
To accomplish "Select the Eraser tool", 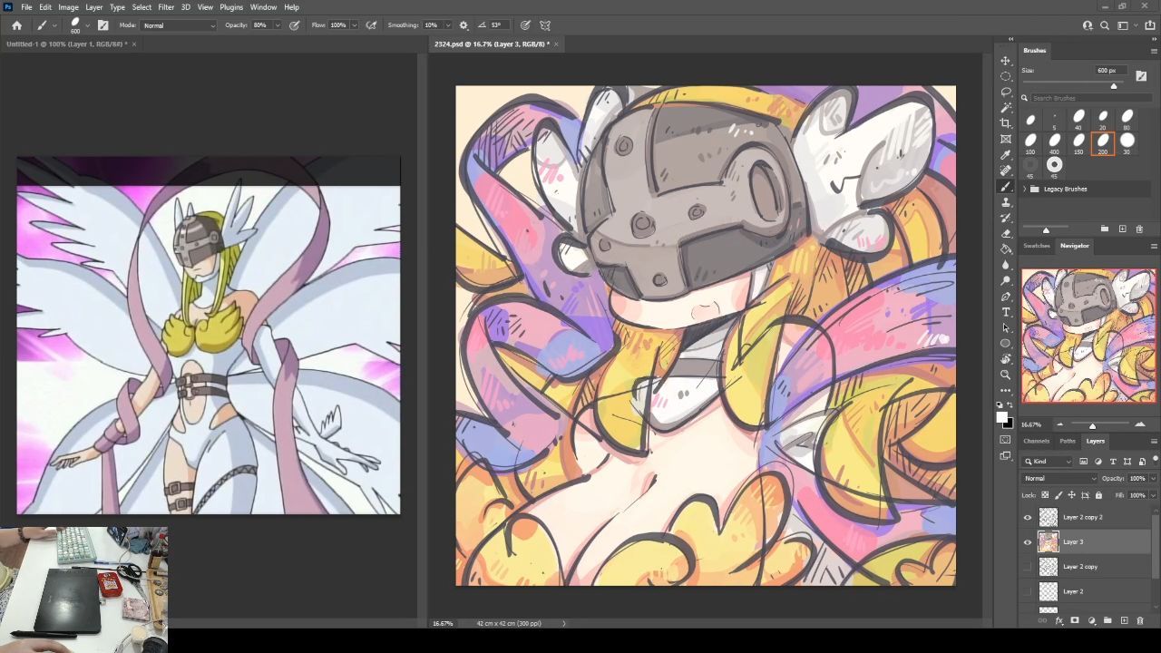I will (1005, 233).
